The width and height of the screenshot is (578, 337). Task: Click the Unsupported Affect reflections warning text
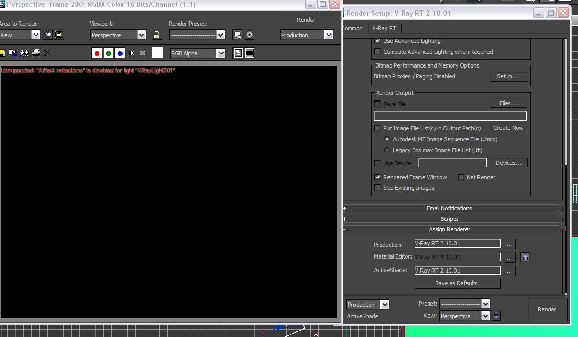88,70
